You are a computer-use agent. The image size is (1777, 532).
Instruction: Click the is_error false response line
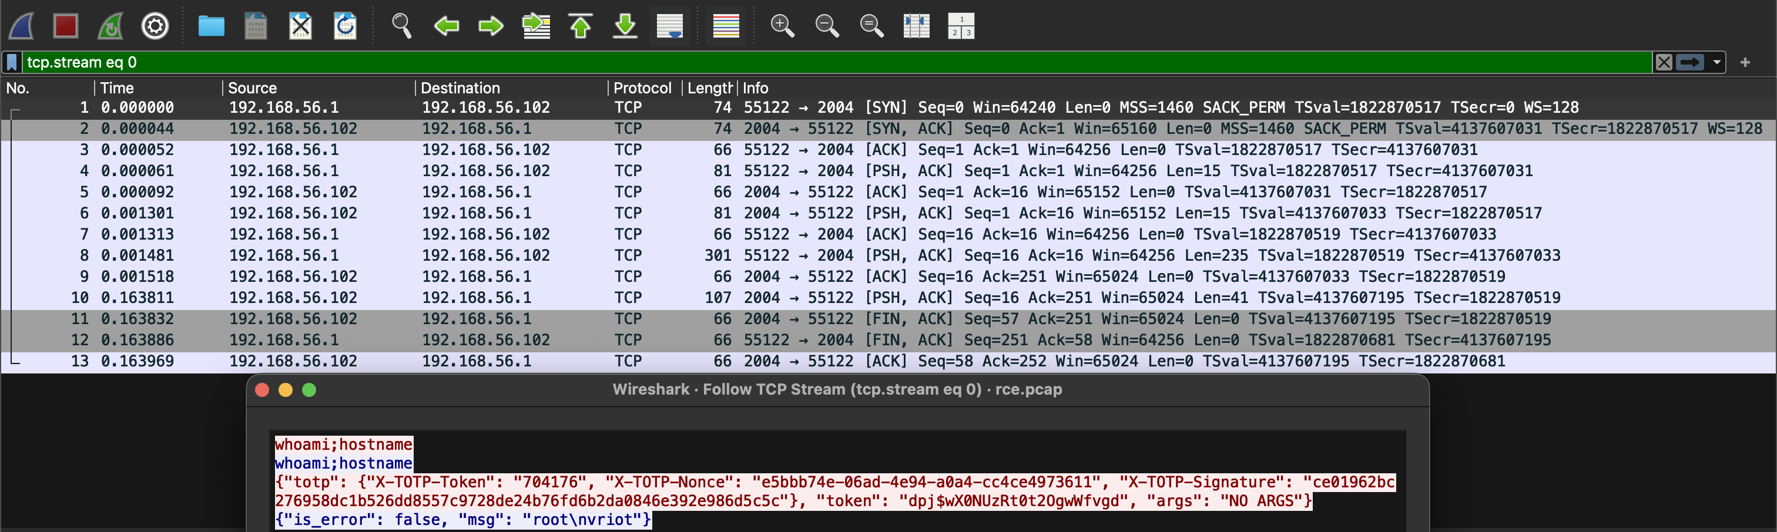tap(463, 520)
